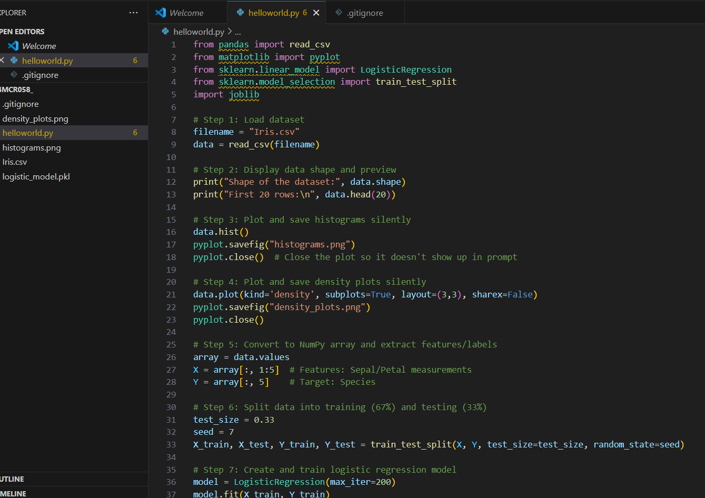
Task: Click git icon beside .gitignore in Open Editors
Action: [x=14, y=75]
